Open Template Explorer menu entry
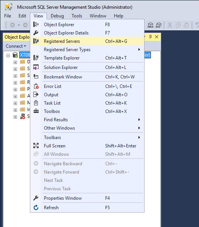Screen dimensions: 199x227 coord(87,58)
